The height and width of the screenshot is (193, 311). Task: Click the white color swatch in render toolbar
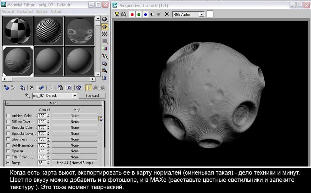point(210,14)
